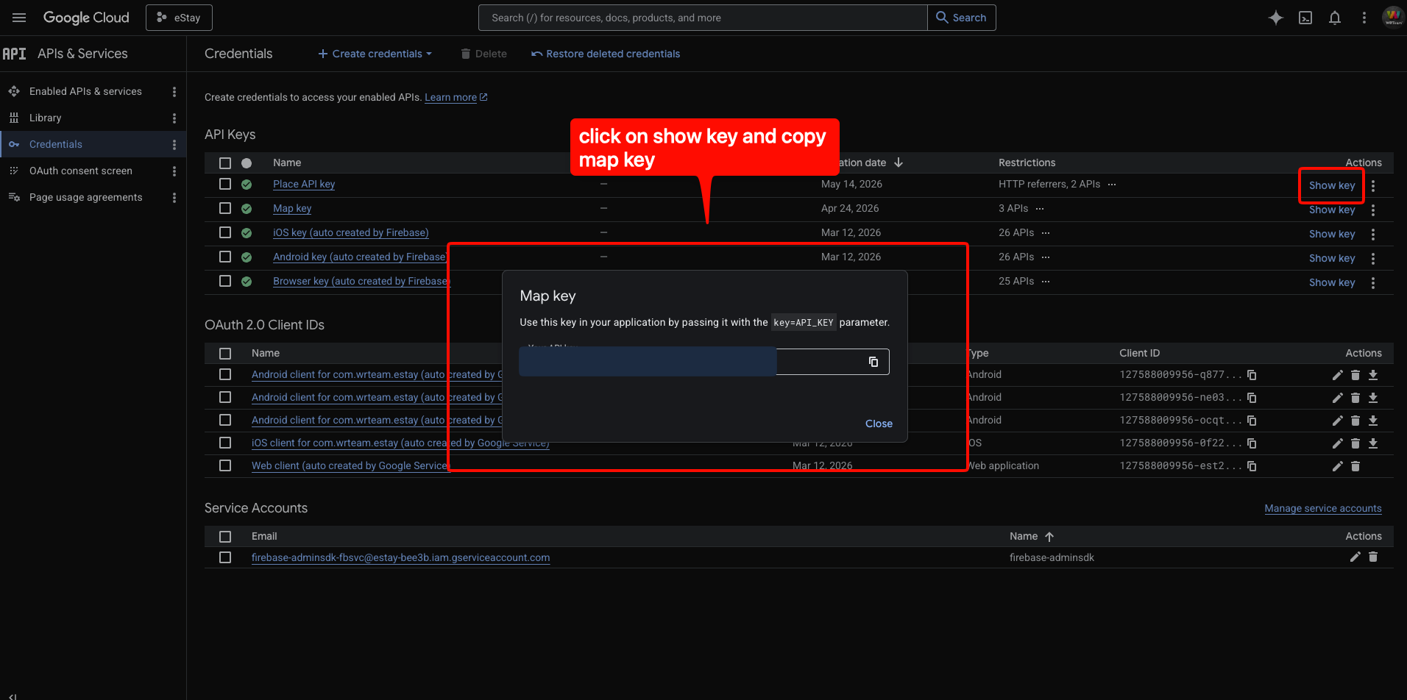1407x700 pixels.
Task: Open Credentials item options kebab
Action: [x=174, y=145]
